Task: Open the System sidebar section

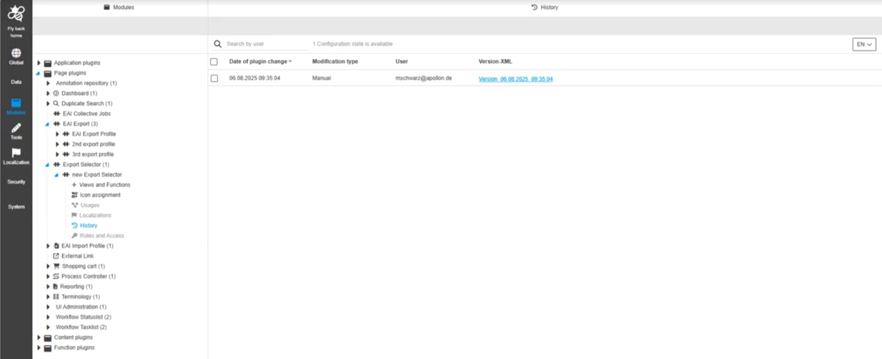Action: 16,207
